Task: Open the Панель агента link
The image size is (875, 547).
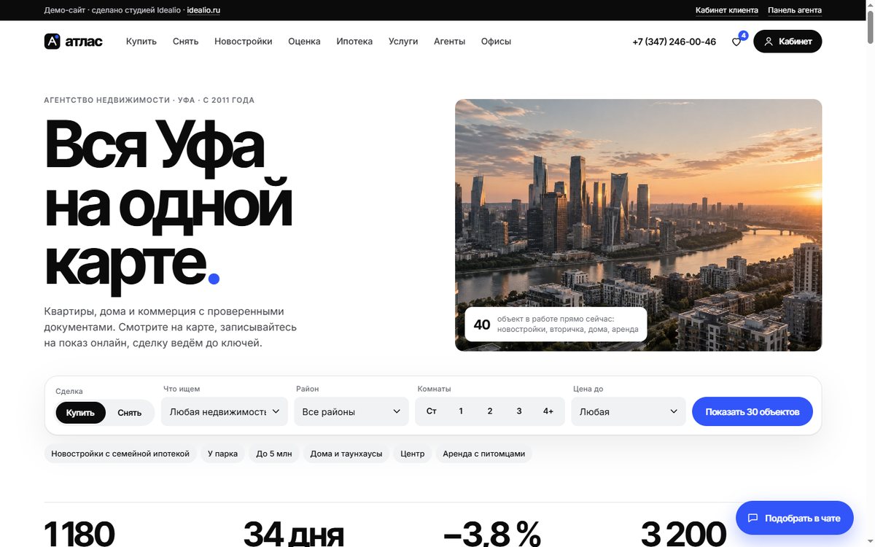Action: [x=795, y=10]
